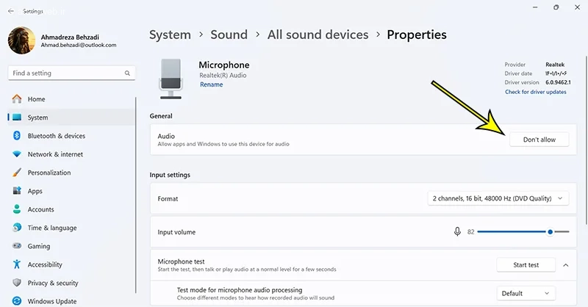Mute the microphone via input volume icon

click(457, 232)
